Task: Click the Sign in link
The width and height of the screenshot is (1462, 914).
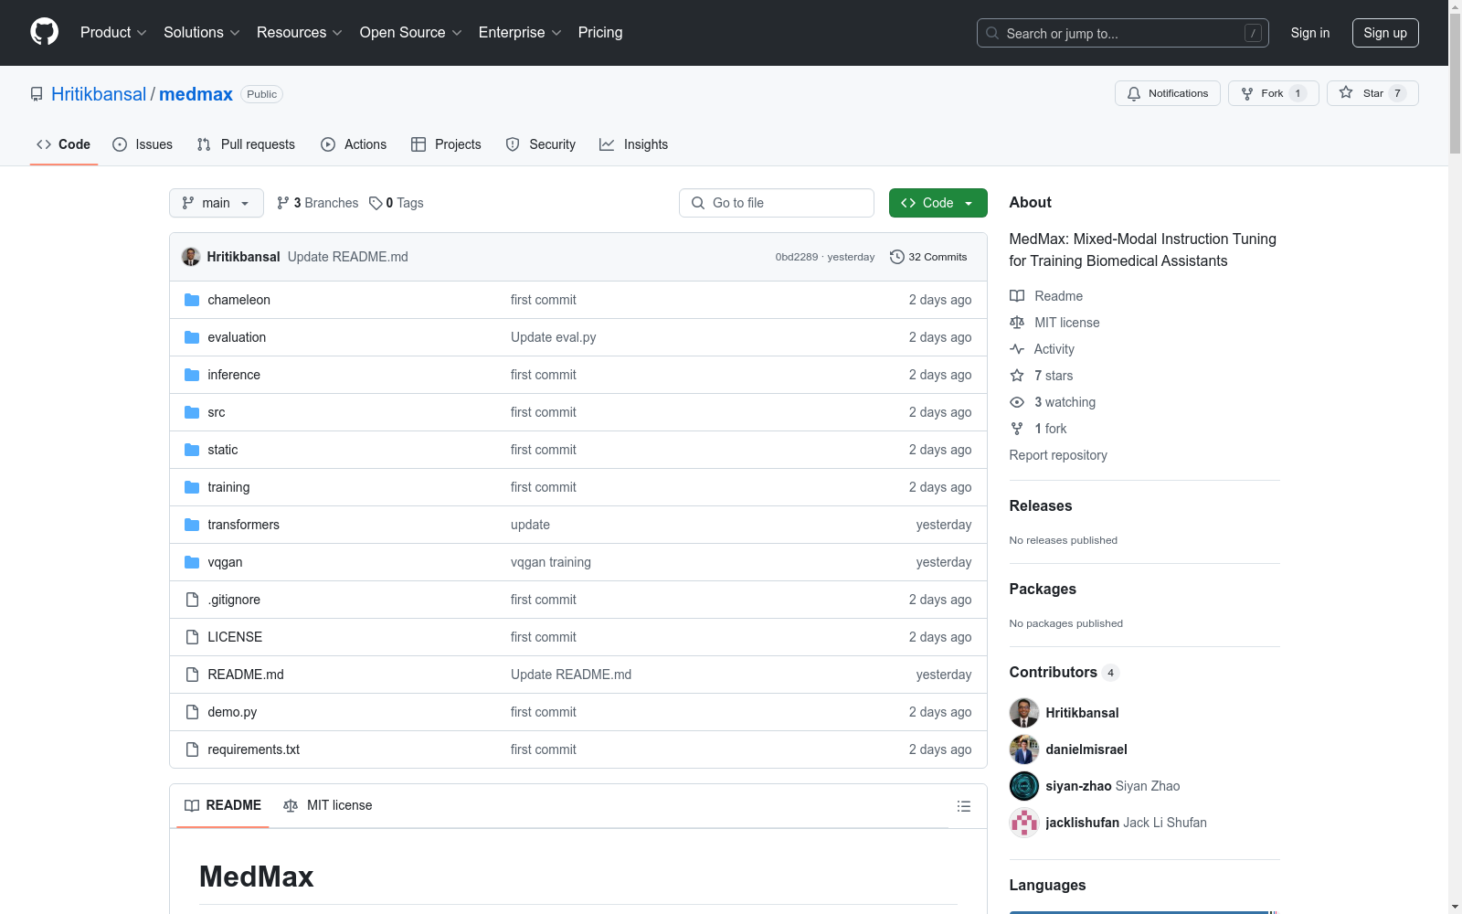Action: (x=1310, y=33)
